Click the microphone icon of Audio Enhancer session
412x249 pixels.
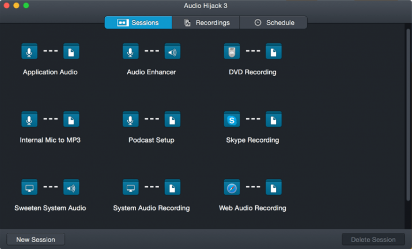(x=131, y=51)
